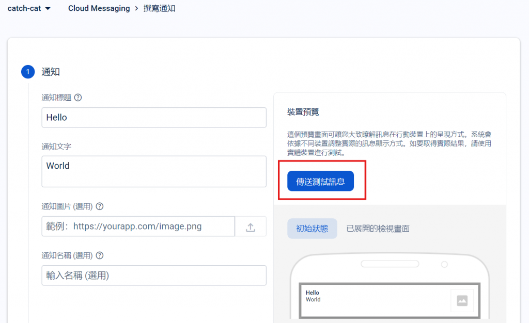Click the 輸入名稱 (選用) name field
The height and width of the screenshot is (323, 529).
154,276
